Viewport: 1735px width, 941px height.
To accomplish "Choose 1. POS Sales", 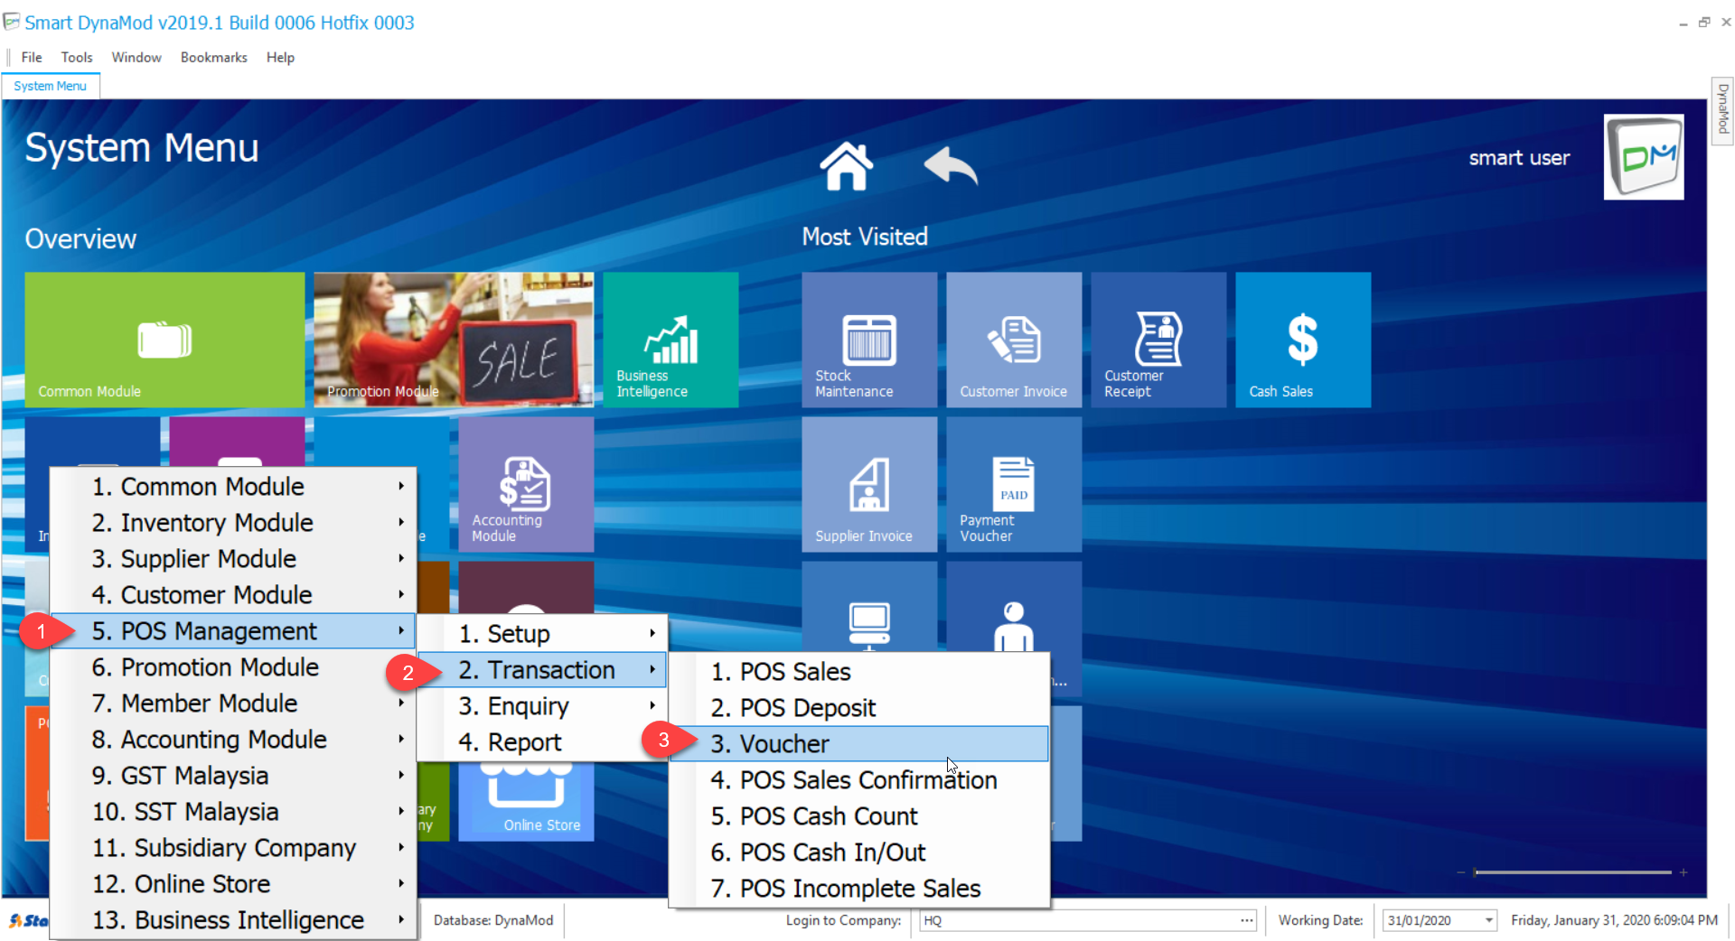I will coord(859,671).
